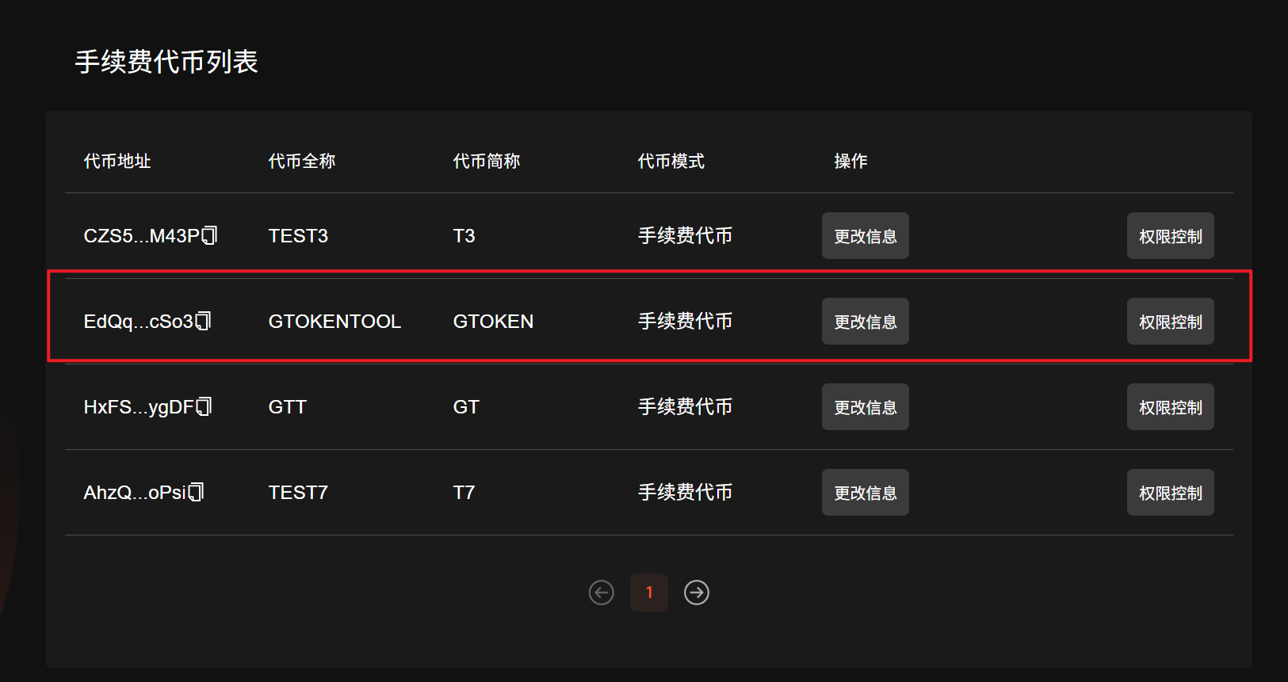Click 更改信息 for the TEST7 token

865,493
